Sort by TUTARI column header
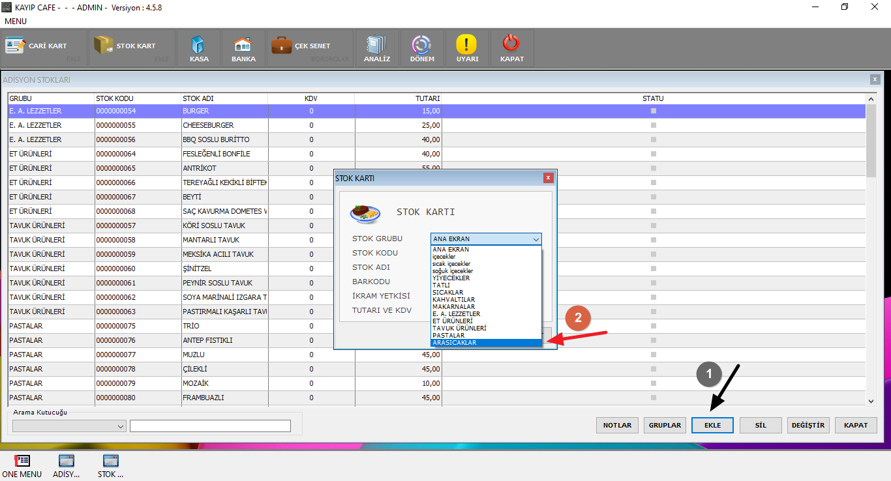The width and height of the screenshot is (891, 481). pos(398,98)
